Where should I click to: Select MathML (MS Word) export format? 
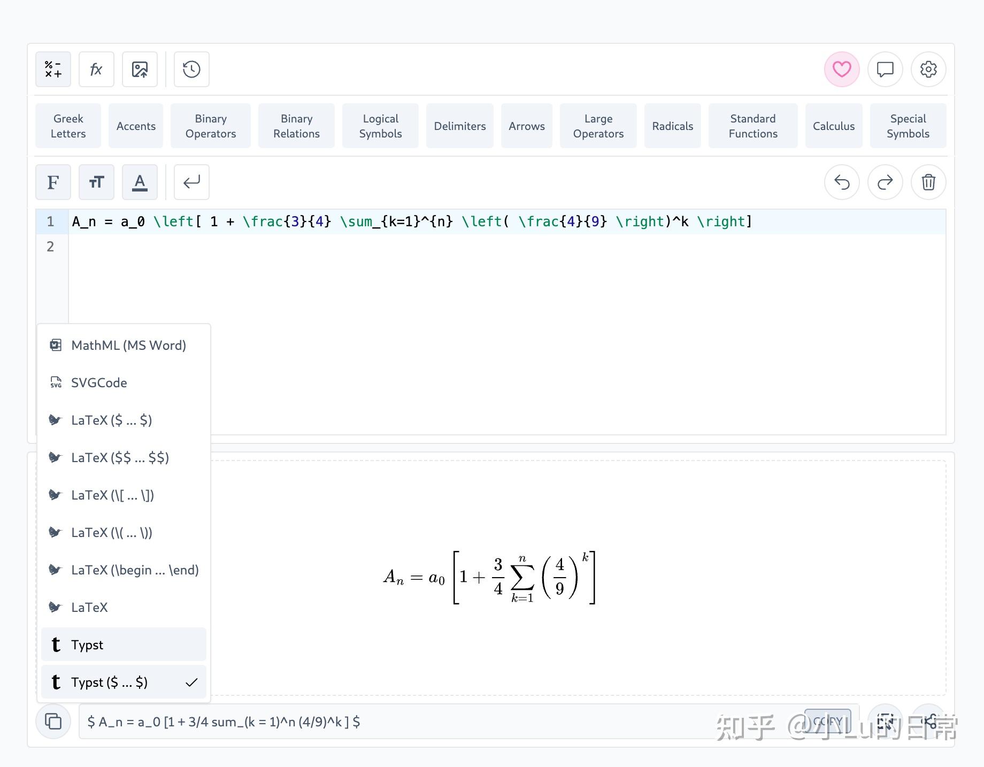pyautogui.click(x=124, y=346)
